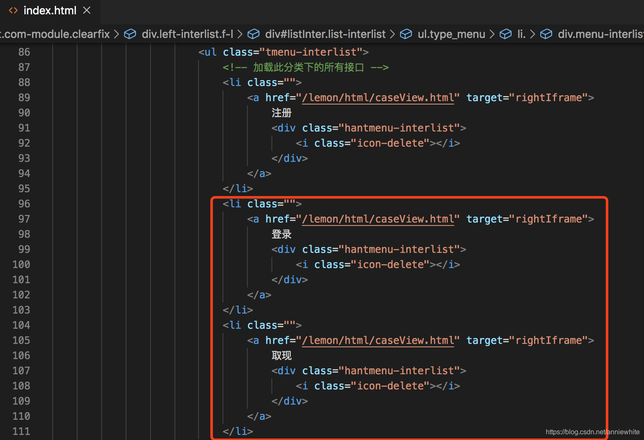Click "rightIframe" target value on line 105
Viewport: 644px width, 440px height.
coord(549,341)
